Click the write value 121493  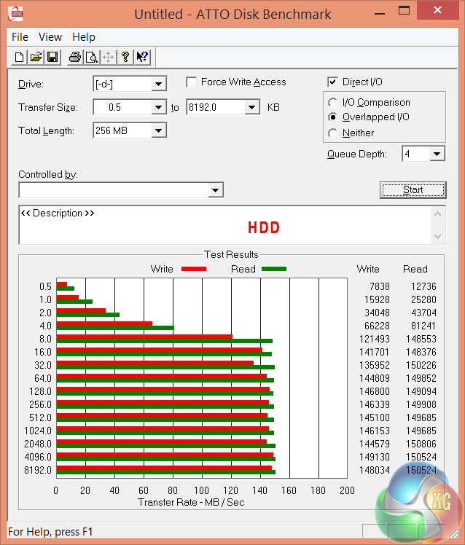[375, 339]
